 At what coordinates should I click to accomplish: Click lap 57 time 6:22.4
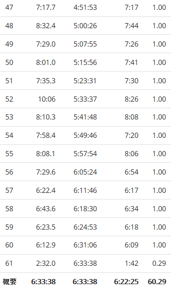(46, 191)
